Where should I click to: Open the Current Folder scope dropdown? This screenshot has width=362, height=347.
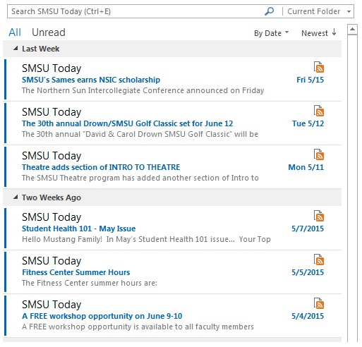tap(349, 11)
